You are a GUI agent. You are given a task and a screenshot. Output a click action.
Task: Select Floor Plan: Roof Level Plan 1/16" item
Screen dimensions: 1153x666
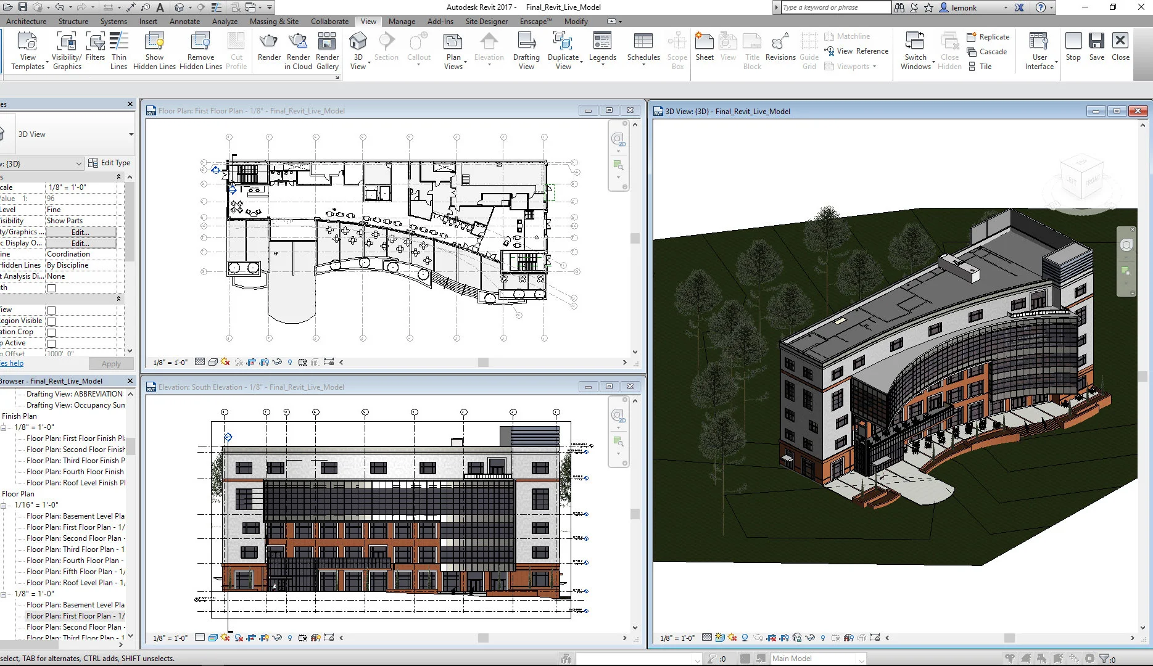pos(75,583)
